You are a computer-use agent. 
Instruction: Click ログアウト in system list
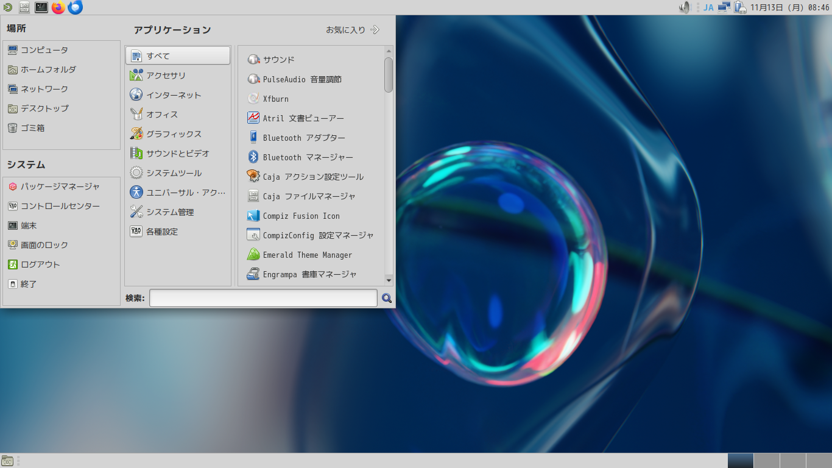click(62, 264)
